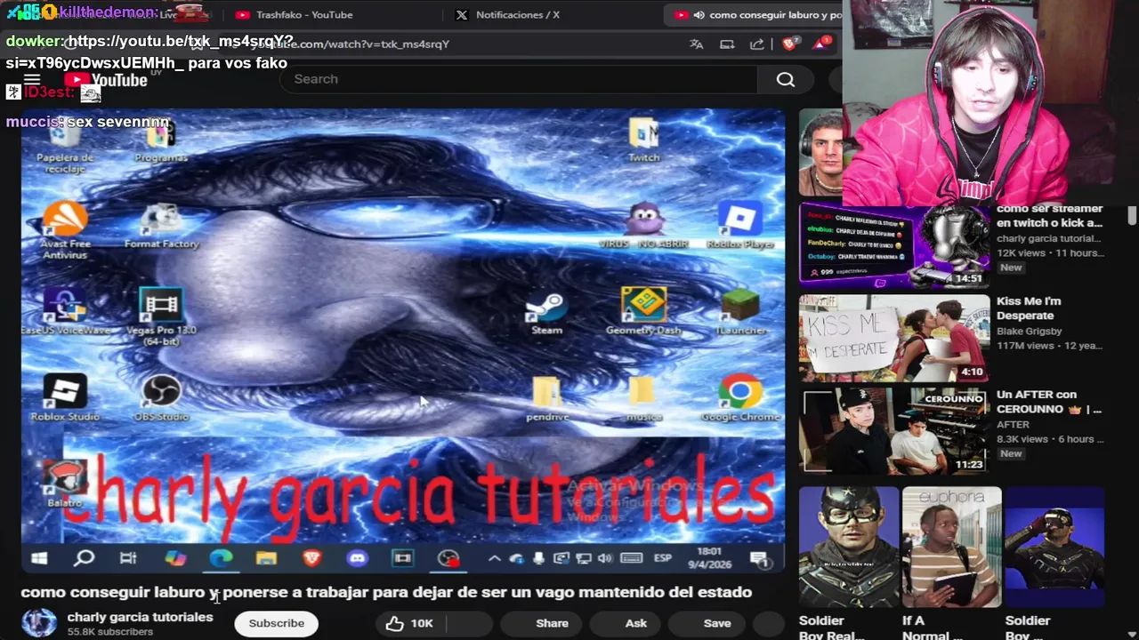Viewport: 1139px width, 640px height.
Task: Open the Brave Rewards triangle icon
Action: pos(820,44)
